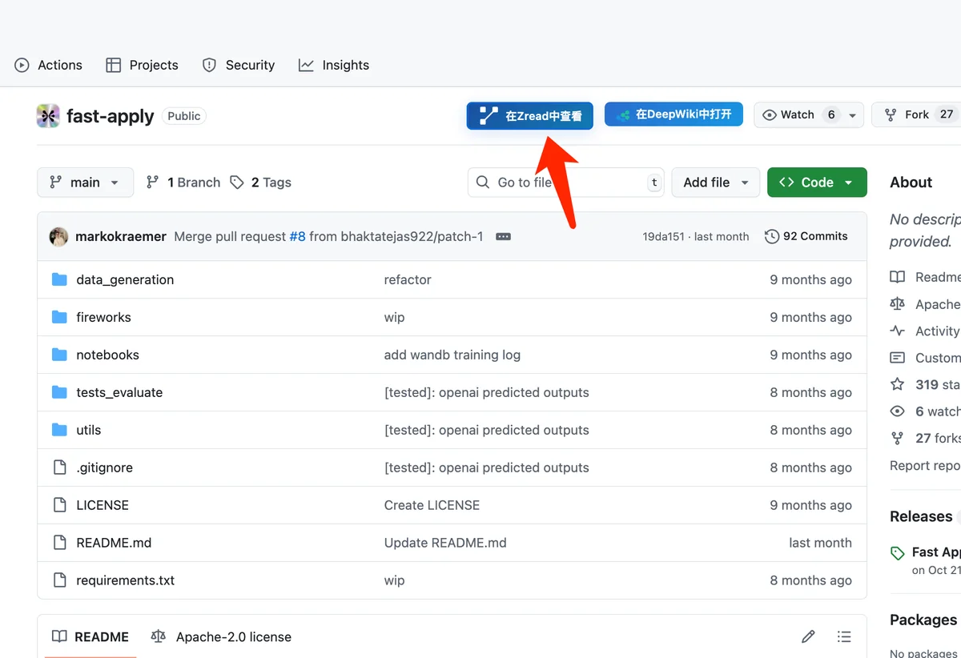
Task: Click the 在DeepWiki中打开 button
Action: (x=674, y=114)
